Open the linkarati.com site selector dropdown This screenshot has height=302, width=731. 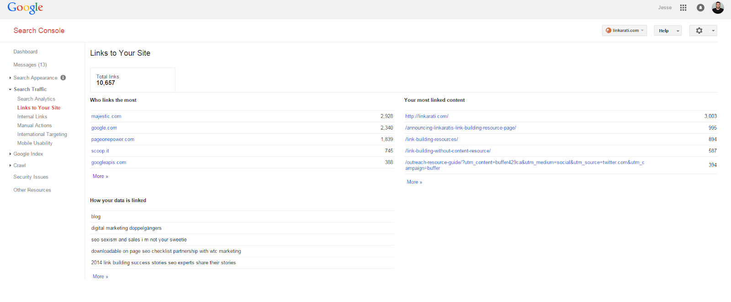[x=624, y=31]
